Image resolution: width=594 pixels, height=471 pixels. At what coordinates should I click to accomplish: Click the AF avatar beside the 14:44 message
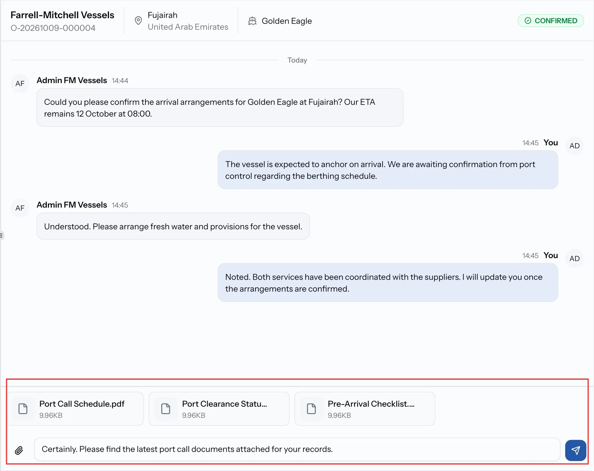pos(20,83)
